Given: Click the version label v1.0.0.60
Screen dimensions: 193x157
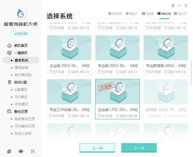Looking at the screenshot, I should tap(21, 34).
